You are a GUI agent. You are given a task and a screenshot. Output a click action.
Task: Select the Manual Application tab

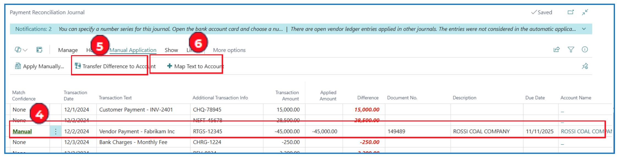[x=133, y=50]
